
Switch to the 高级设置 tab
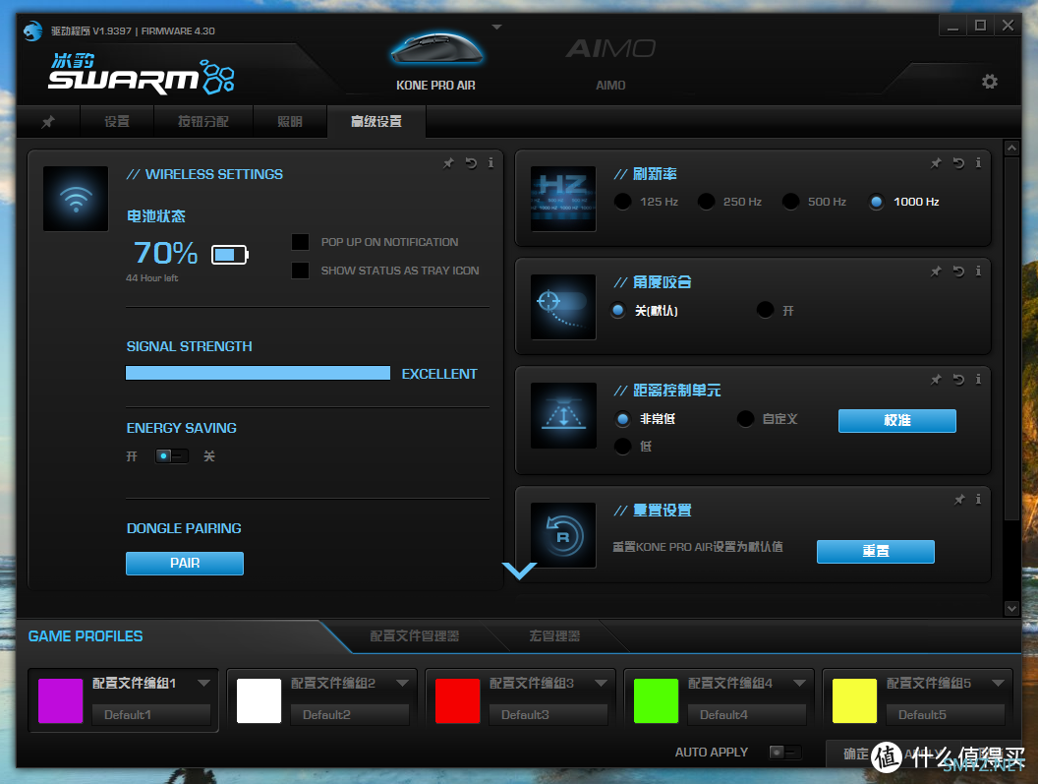coord(376,122)
